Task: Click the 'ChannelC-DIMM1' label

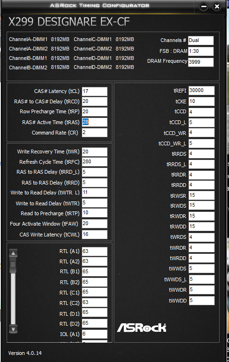Action: pos(93,40)
